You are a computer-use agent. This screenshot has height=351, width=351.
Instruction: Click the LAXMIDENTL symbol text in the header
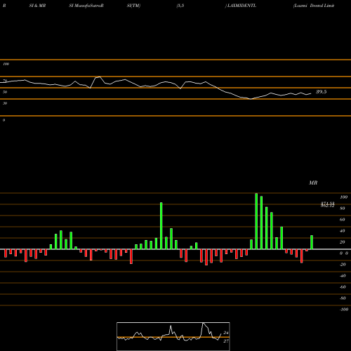(x=241, y=6)
